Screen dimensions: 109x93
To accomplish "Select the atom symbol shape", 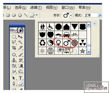I will (42, 51).
